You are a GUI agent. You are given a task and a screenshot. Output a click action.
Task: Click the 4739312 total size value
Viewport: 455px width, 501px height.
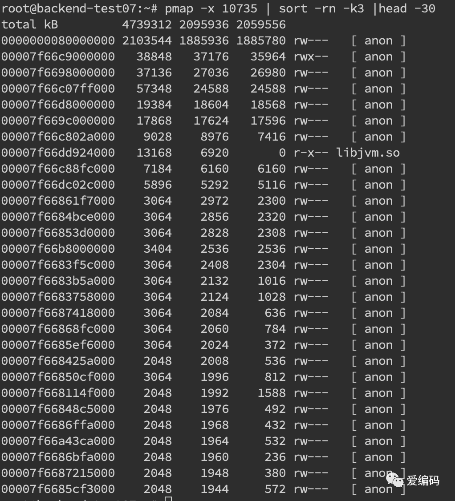point(147,24)
